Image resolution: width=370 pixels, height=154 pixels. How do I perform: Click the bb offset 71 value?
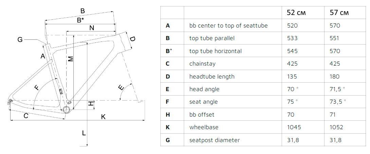[333, 115]
